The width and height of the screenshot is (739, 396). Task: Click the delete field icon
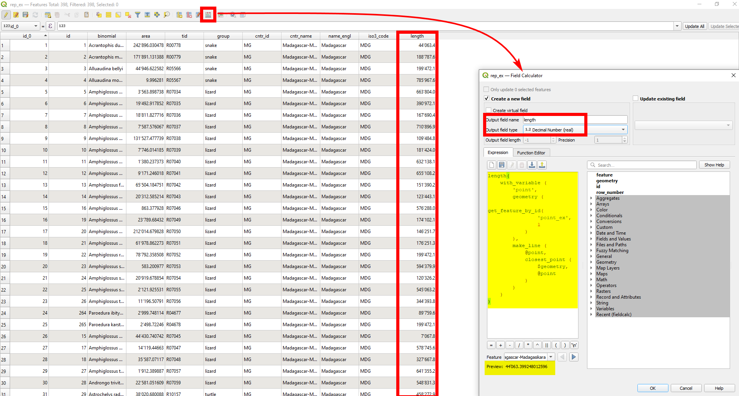189,15
